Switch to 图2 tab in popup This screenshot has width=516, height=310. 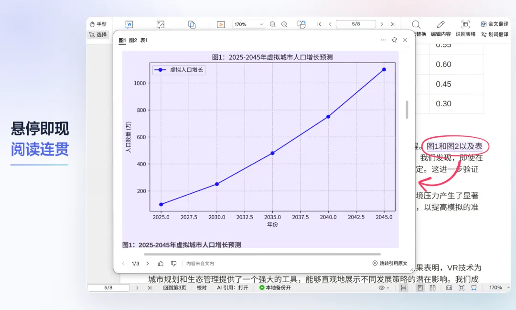(133, 40)
